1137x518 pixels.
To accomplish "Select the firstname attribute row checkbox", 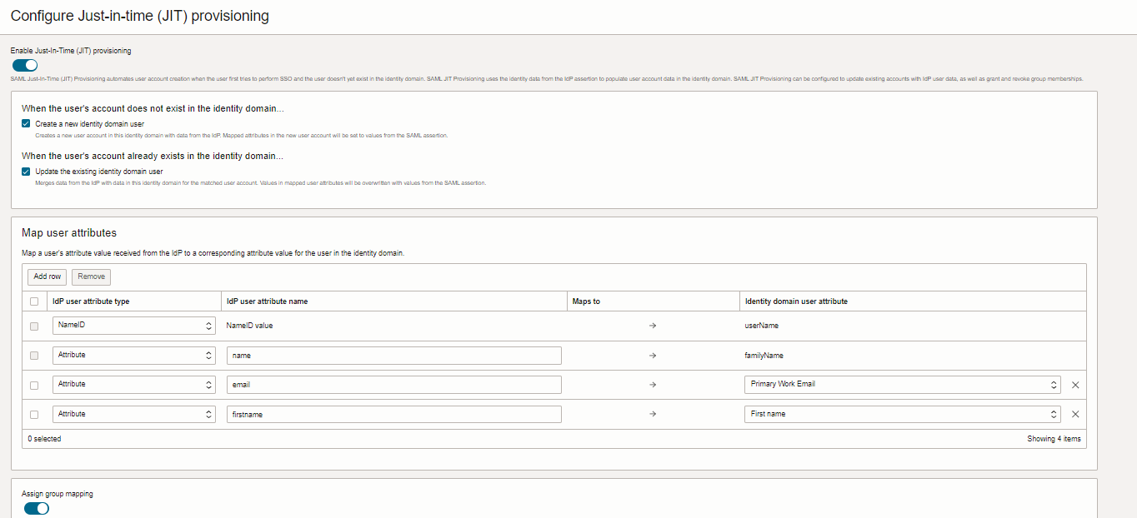I will [34, 415].
